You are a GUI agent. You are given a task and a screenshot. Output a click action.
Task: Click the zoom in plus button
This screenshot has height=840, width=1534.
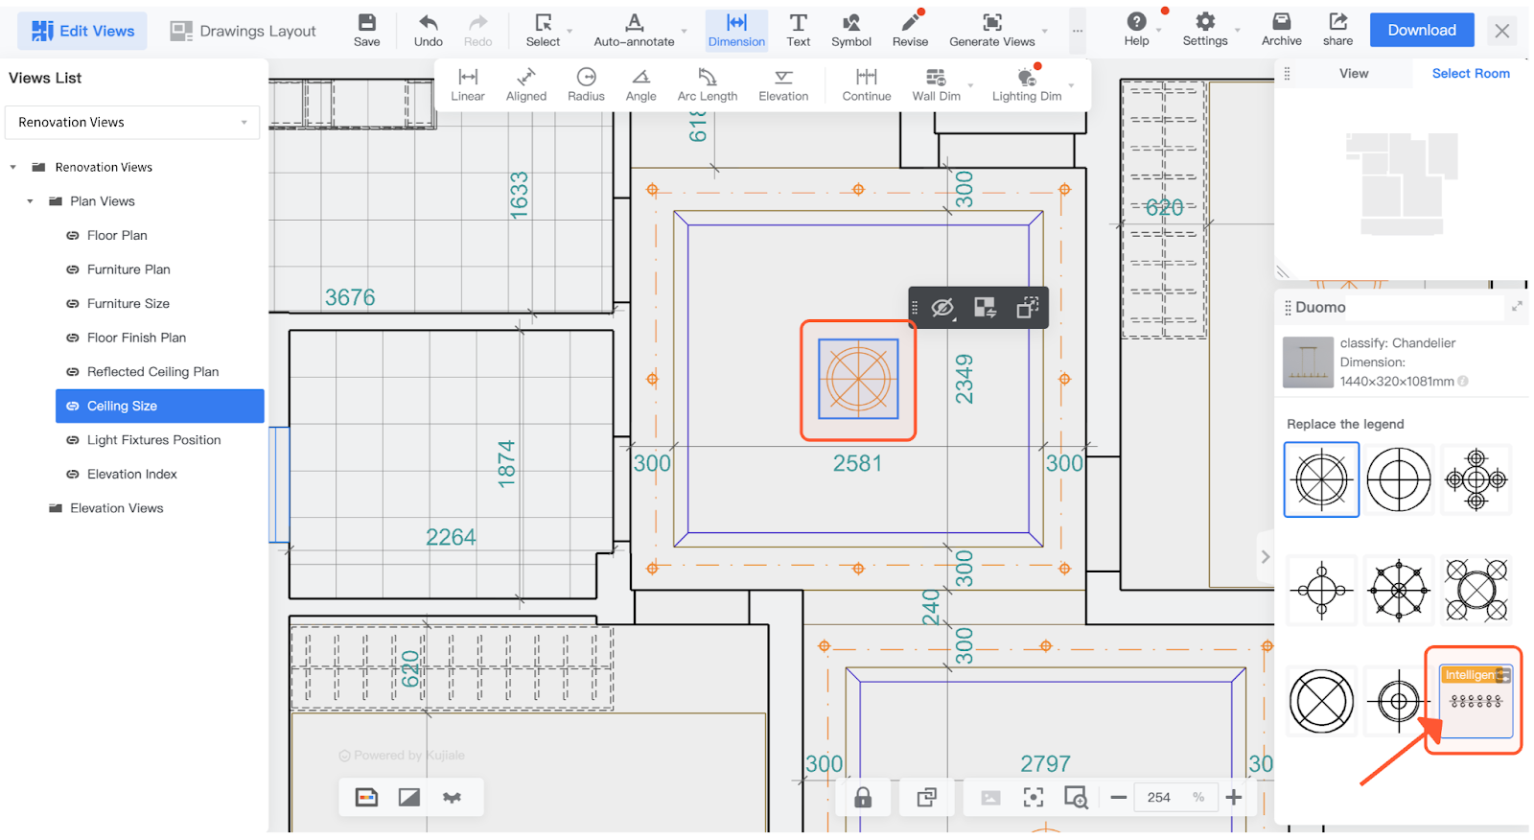1234,798
